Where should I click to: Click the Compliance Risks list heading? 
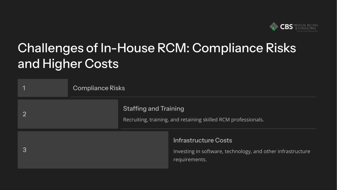click(x=99, y=88)
